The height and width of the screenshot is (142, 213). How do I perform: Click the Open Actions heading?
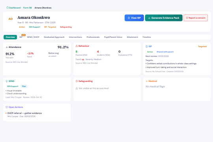point(16,107)
